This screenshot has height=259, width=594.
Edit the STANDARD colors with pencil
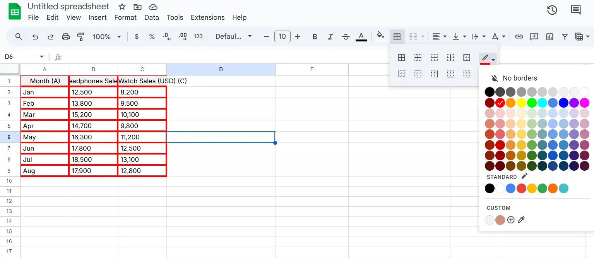click(524, 177)
